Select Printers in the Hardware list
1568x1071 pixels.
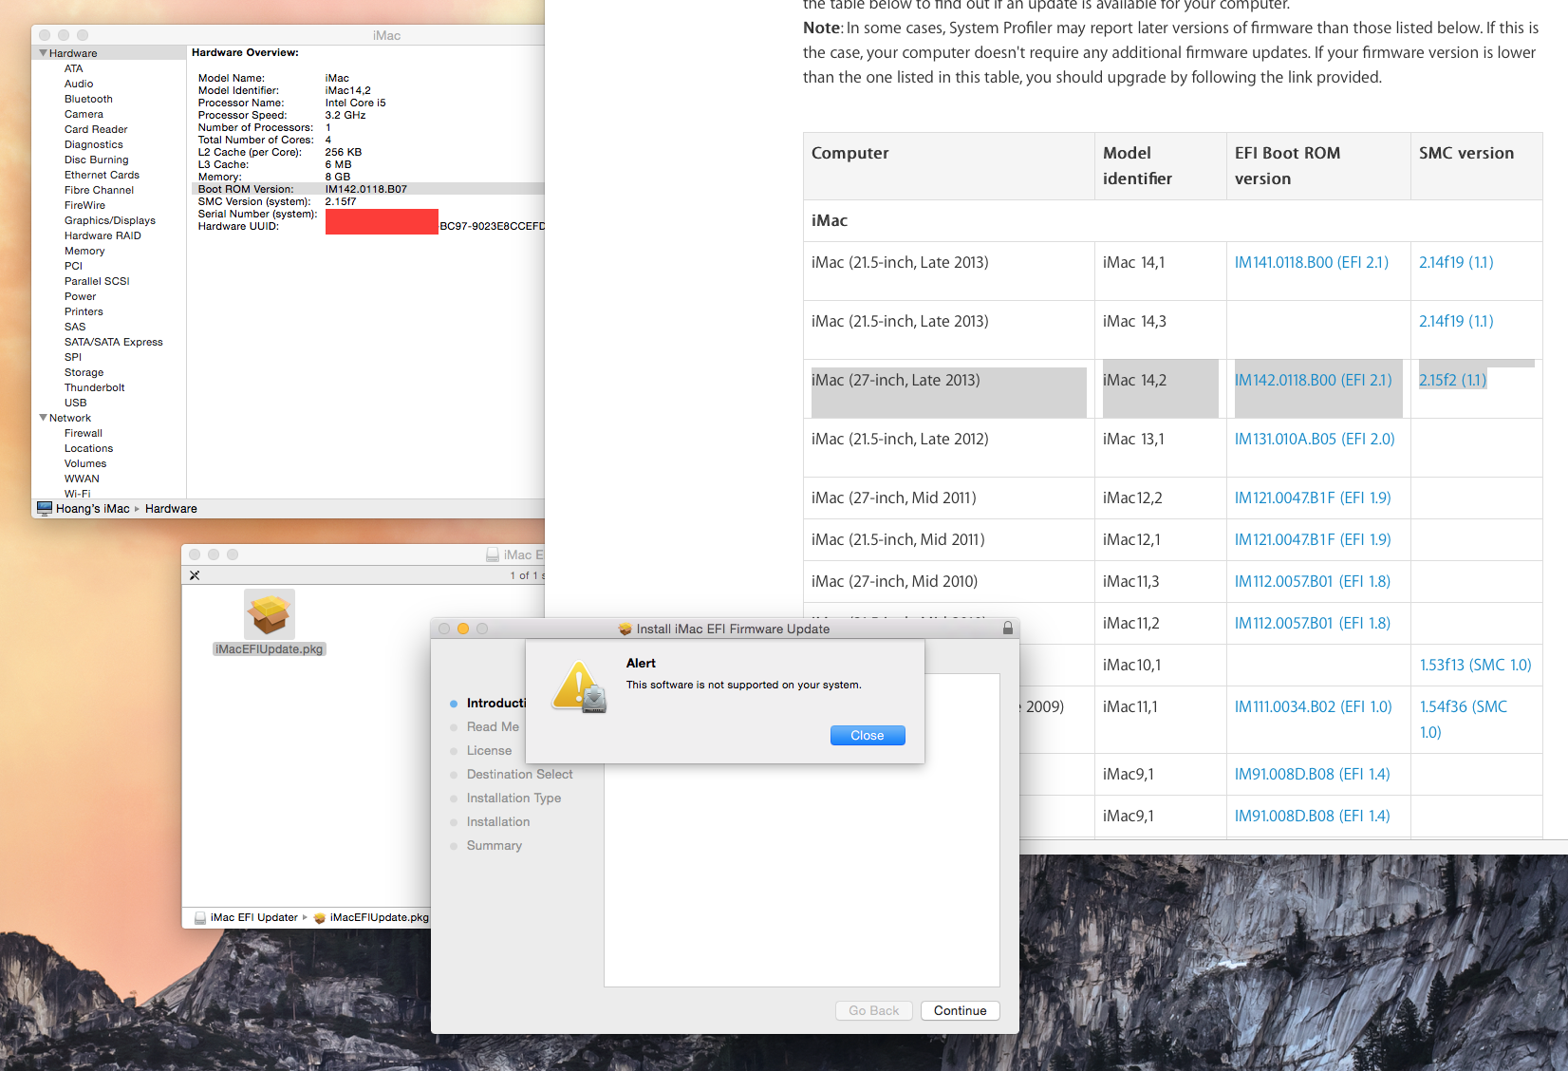click(x=84, y=311)
